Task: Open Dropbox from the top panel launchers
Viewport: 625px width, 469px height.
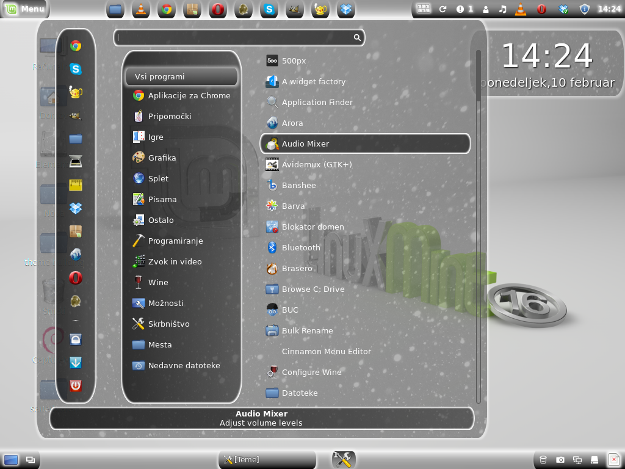Action: click(x=346, y=9)
